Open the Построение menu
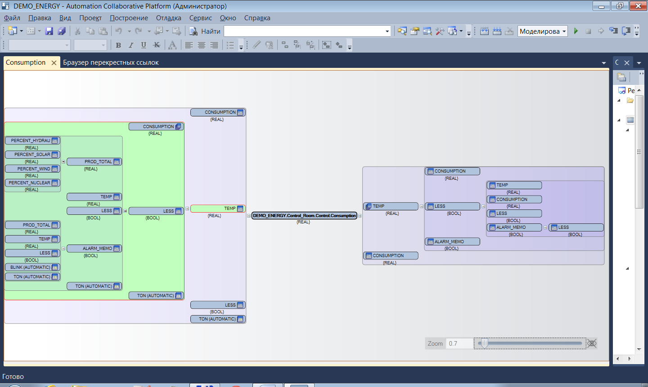Viewport: 648px width, 387px height. (x=129, y=18)
